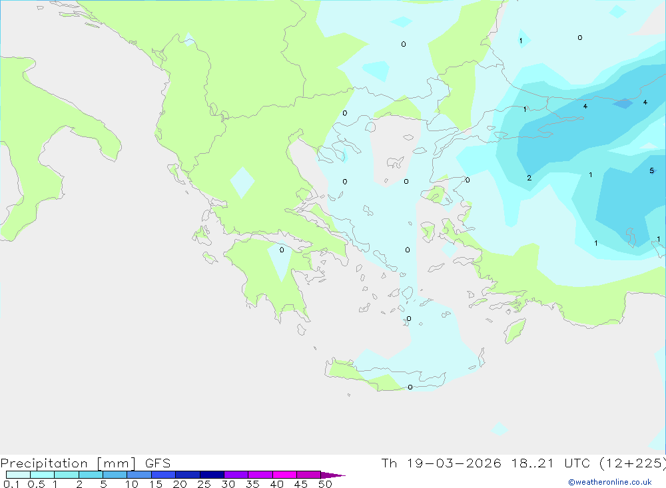Image resolution: width=666 pixels, height=488 pixels.
Task: Choose the legend swatch between 25 and 30
Action: coord(212,475)
